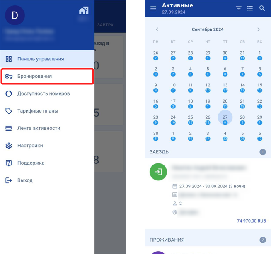Viewport: 271px width, 254px height.
Task: Click the room bed icon in booking
Action: [174, 195]
